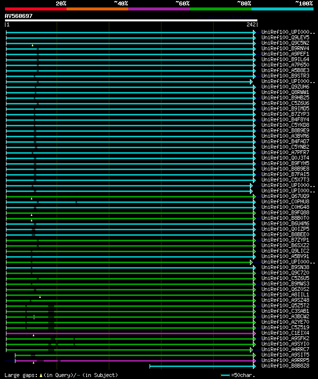Click label UniRef100_B9HB25

pyautogui.click(x=285, y=97)
